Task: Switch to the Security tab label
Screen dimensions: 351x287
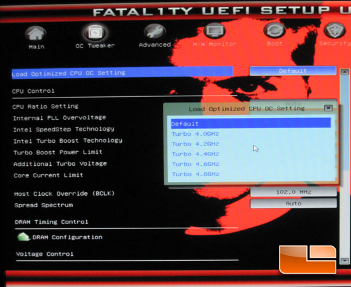Action: click(x=335, y=43)
